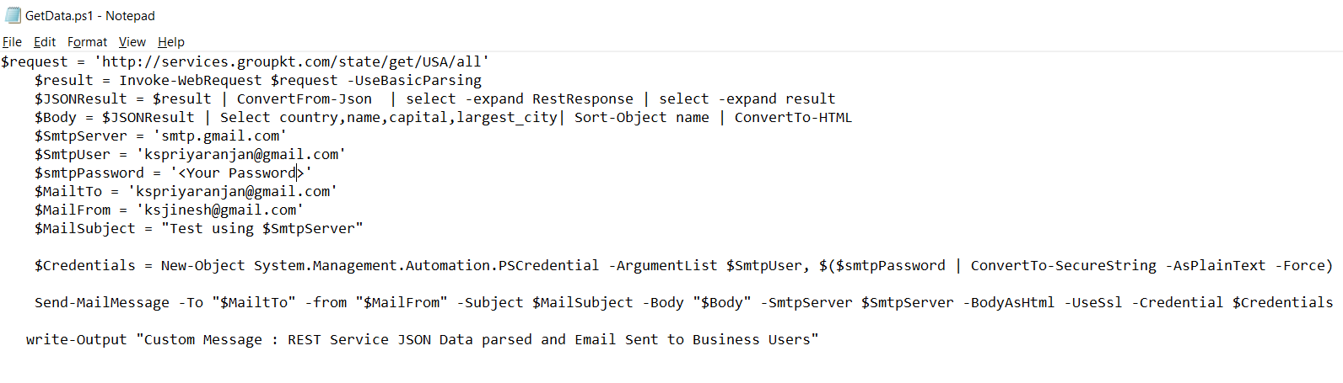The width and height of the screenshot is (1343, 383).
Task: Click ConvertTo-SecureString on the Credentials line
Action: coord(1063,265)
